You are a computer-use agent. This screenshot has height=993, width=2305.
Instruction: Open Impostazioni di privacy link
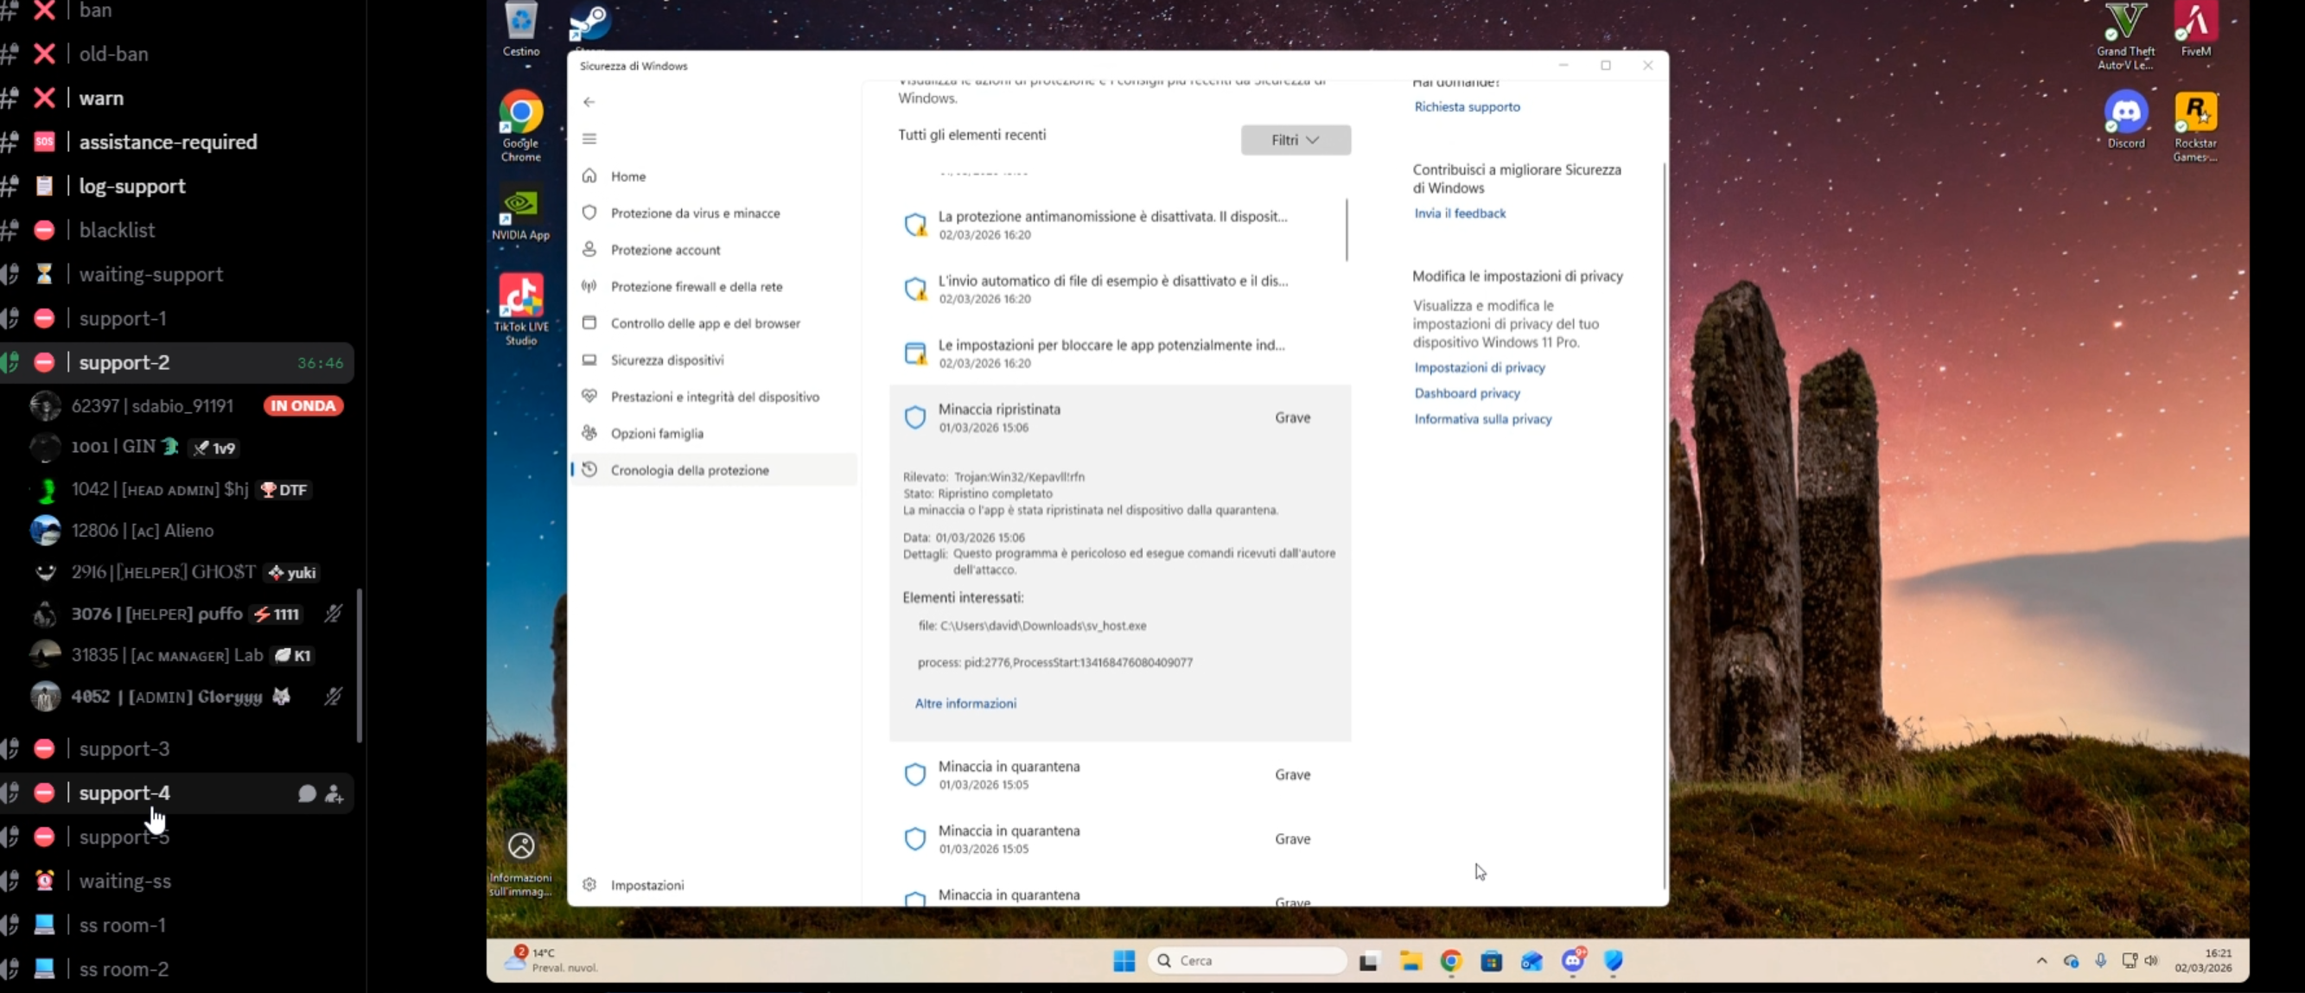(x=1479, y=367)
